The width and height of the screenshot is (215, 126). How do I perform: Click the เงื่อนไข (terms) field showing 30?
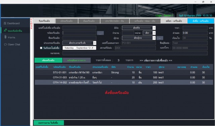coord(195,38)
